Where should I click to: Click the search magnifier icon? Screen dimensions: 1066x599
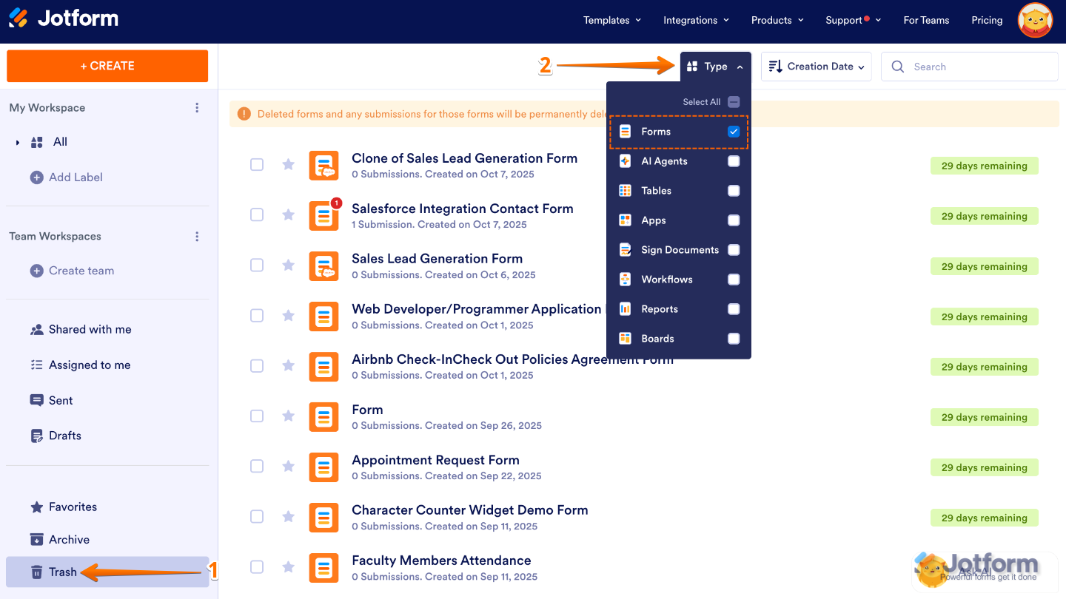(x=898, y=67)
